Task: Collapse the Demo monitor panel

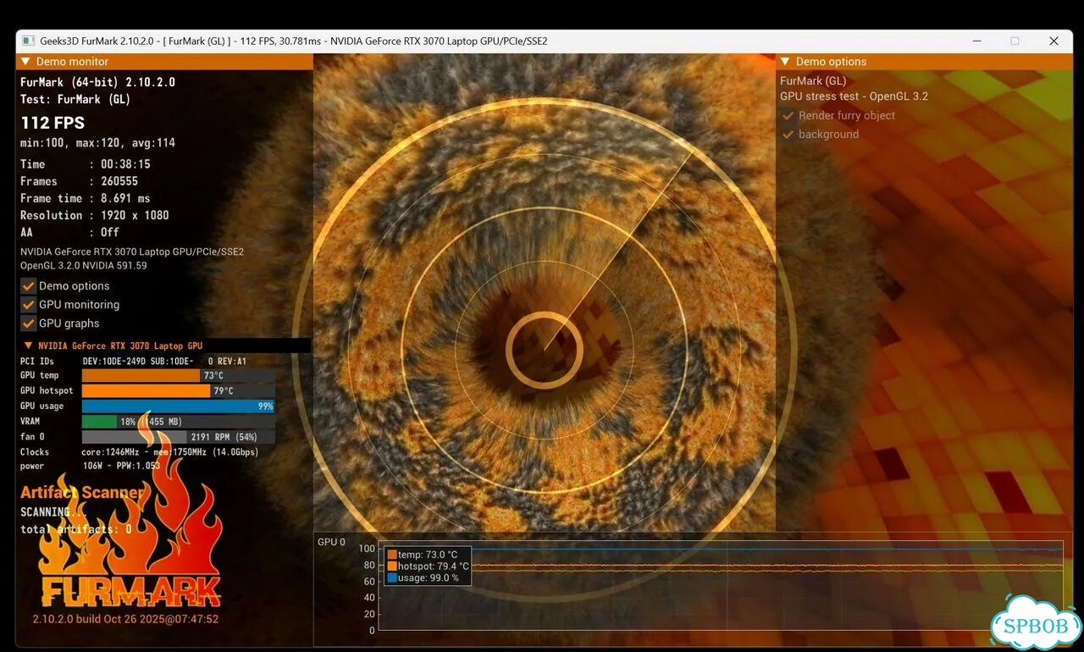Action: coord(25,62)
